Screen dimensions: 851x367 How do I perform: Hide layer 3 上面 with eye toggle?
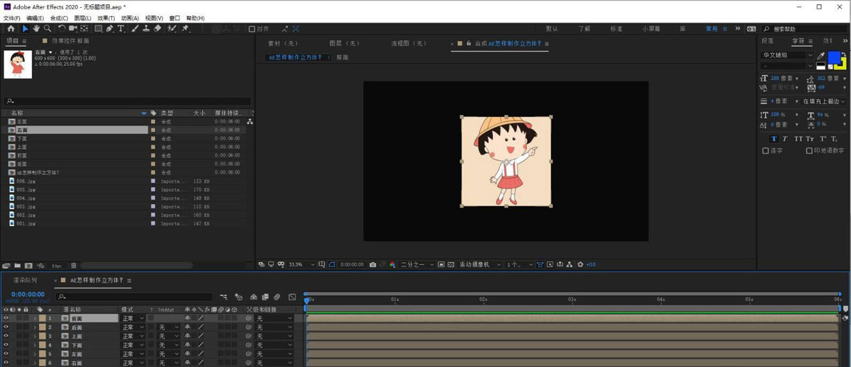[x=6, y=337]
